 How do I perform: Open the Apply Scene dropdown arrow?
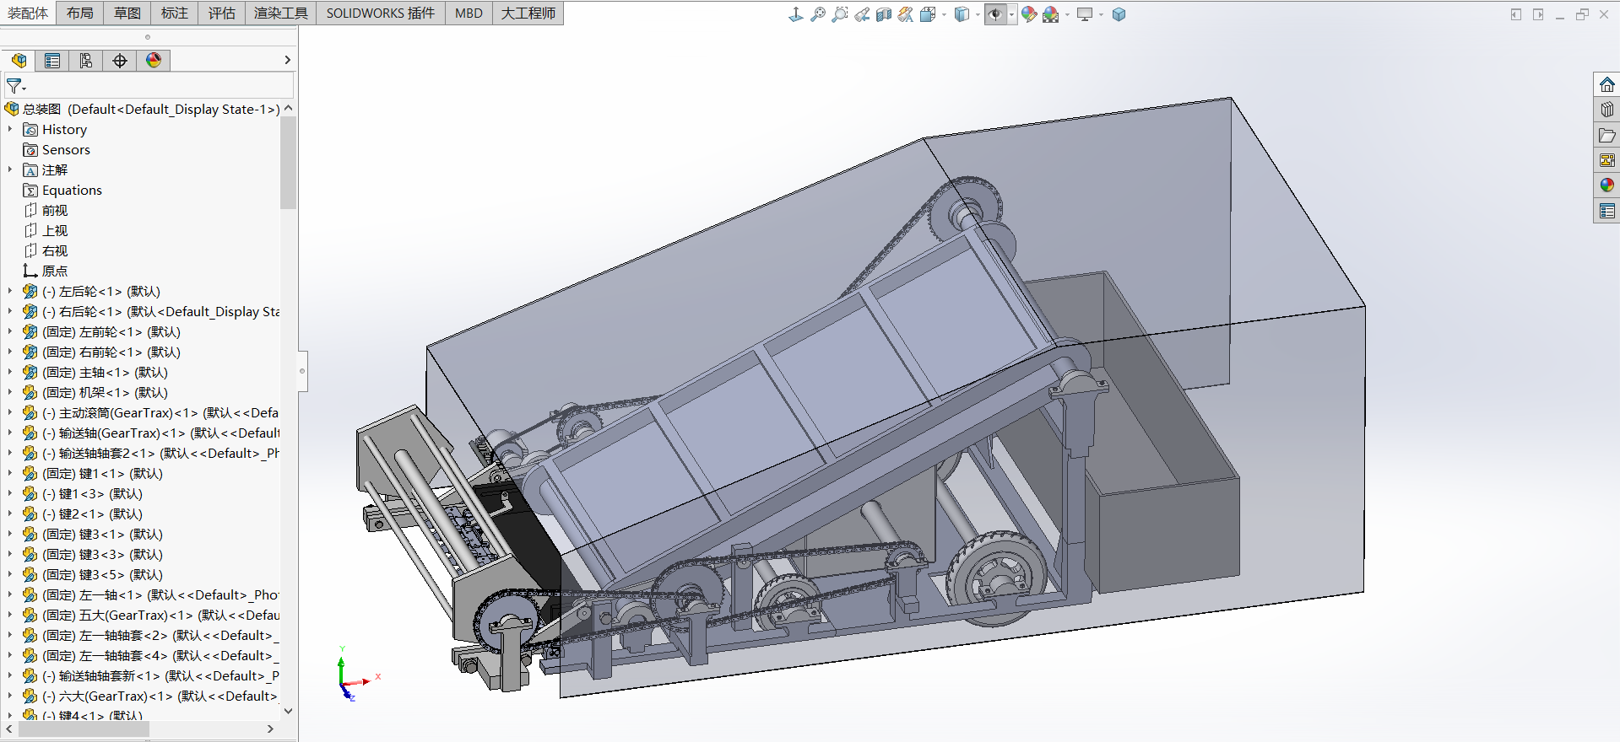1067,14
